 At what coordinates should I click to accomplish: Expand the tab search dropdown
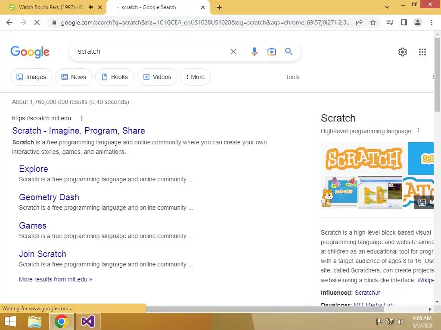click(387, 7)
